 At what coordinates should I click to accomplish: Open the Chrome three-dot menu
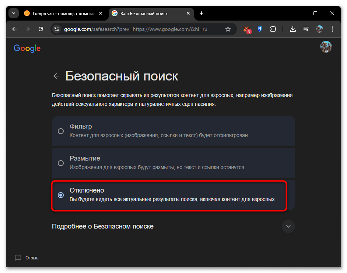pos(333,29)
